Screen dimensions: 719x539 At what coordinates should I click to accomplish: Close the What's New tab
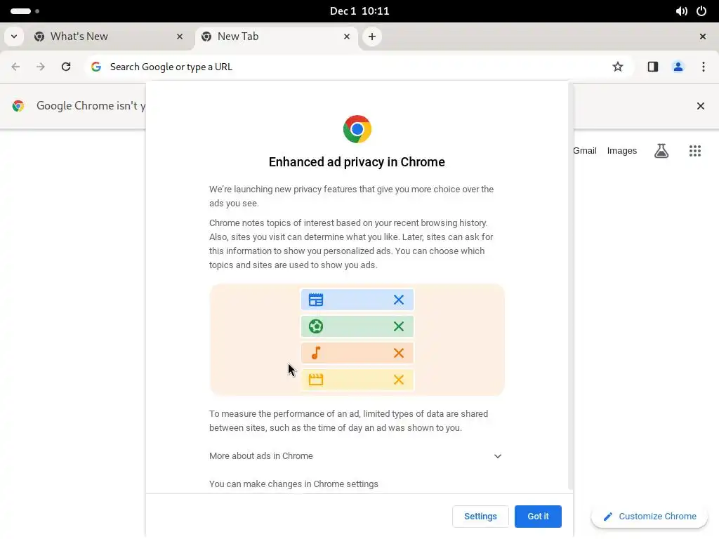tap(180, 36)
